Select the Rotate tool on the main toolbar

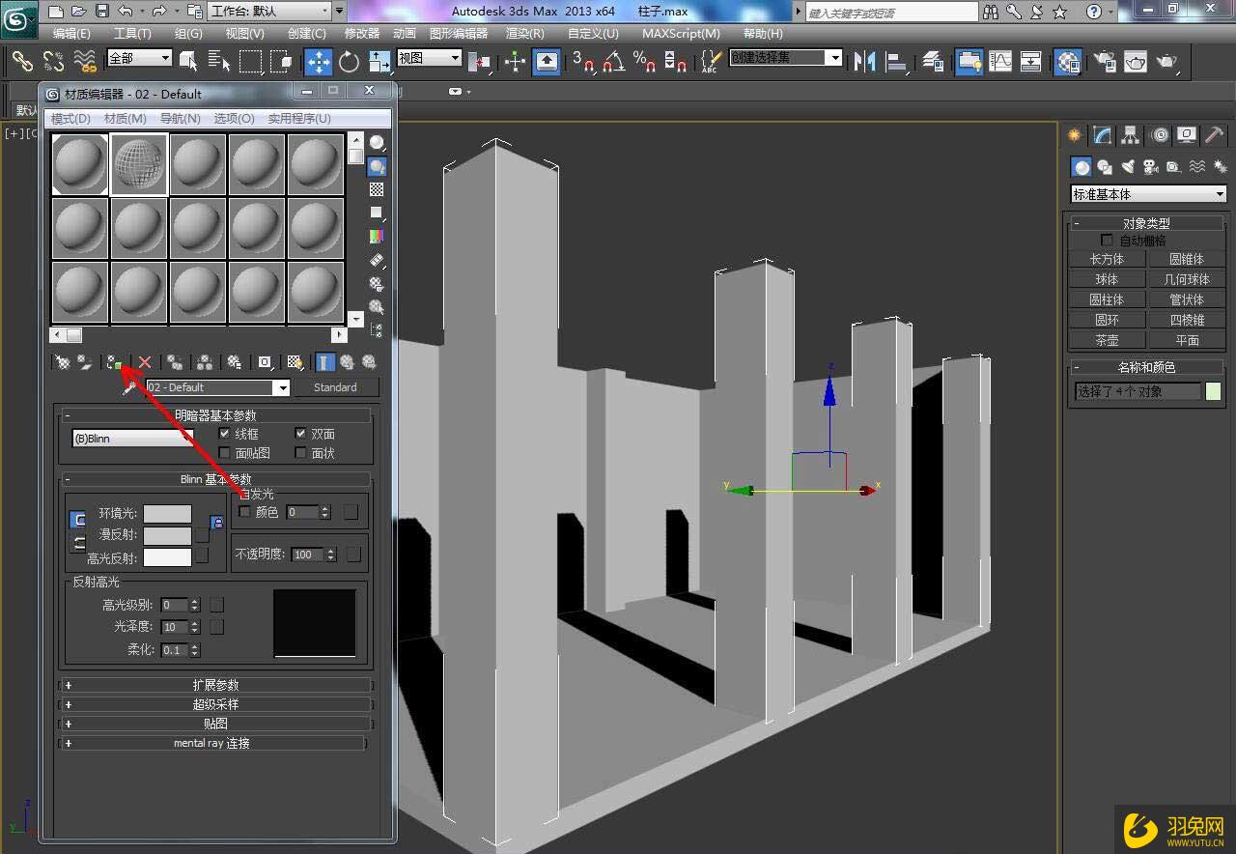(348, 61)
